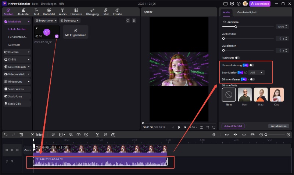Search media with the magnifier icon

point(128,21)
